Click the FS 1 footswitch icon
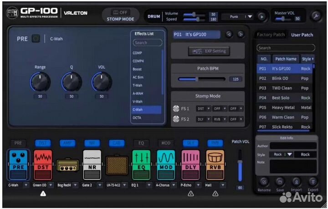The height and width of the screenshot is (209, 328). (x=176, y=108)
